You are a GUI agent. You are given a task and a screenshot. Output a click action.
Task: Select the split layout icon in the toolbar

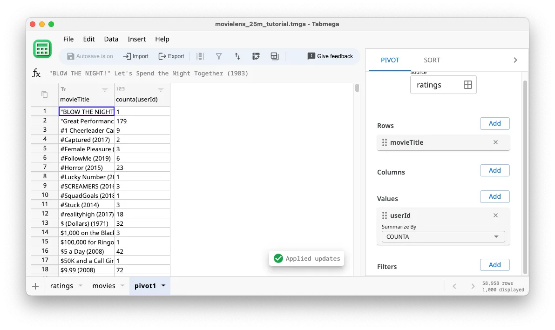(x=274, y=56)
